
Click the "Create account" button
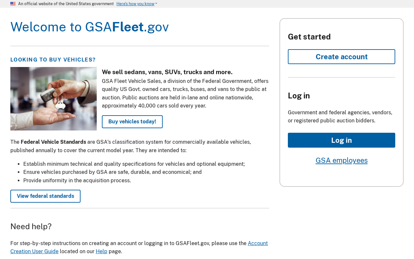click(341, 57)
